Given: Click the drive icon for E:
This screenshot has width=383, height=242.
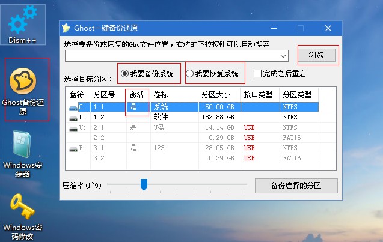Looking at the screenshot, I should [x=73, y=149].
